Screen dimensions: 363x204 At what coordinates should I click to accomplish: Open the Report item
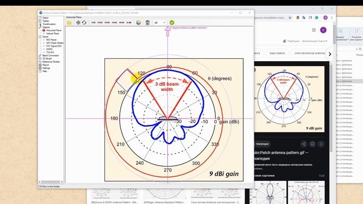tap(45, 65)
